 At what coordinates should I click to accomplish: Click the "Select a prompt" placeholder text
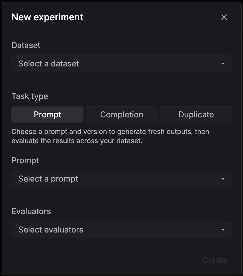48,179
